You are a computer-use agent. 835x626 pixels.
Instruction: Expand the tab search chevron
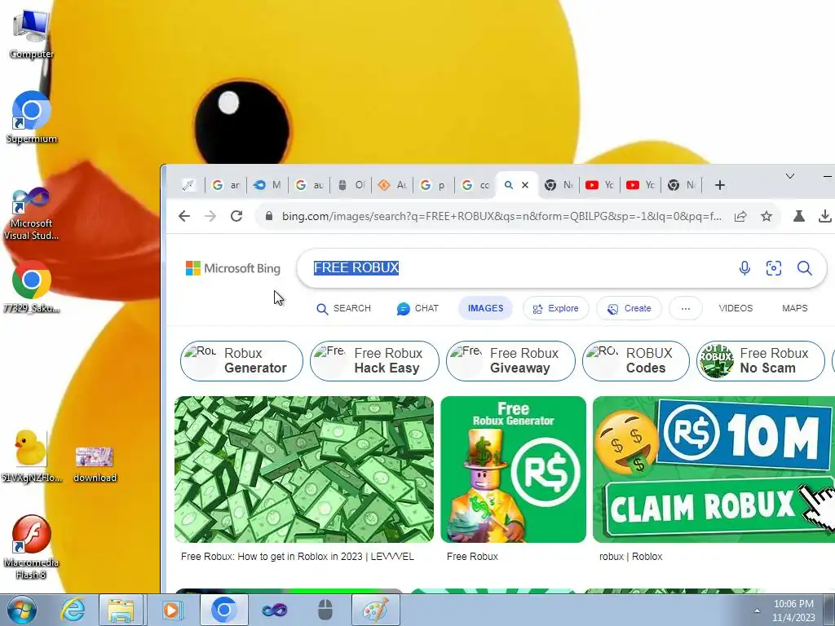pyautogui.click(x=789, y=176)
